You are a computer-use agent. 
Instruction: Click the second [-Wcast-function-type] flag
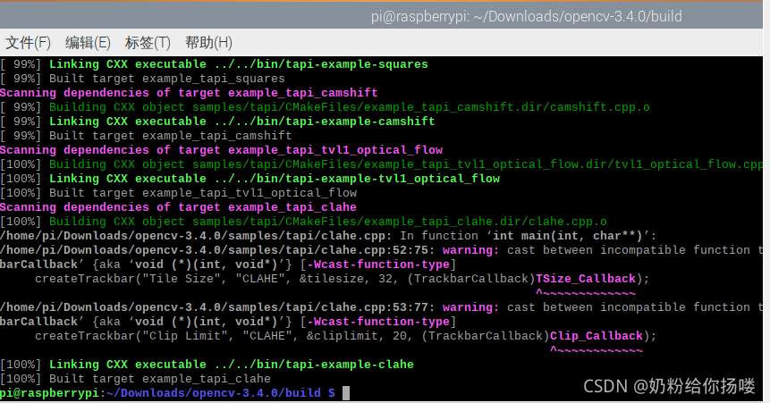click(378, 322)
